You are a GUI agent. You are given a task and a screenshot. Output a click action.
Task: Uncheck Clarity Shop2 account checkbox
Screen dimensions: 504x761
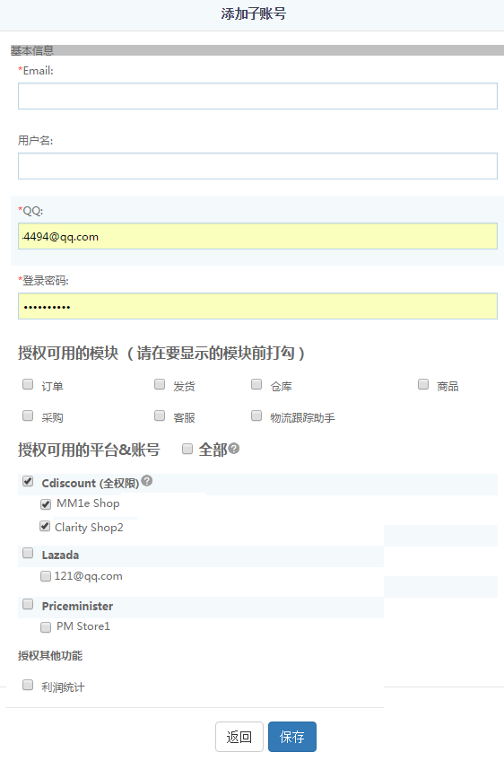[x=45, y=526]
